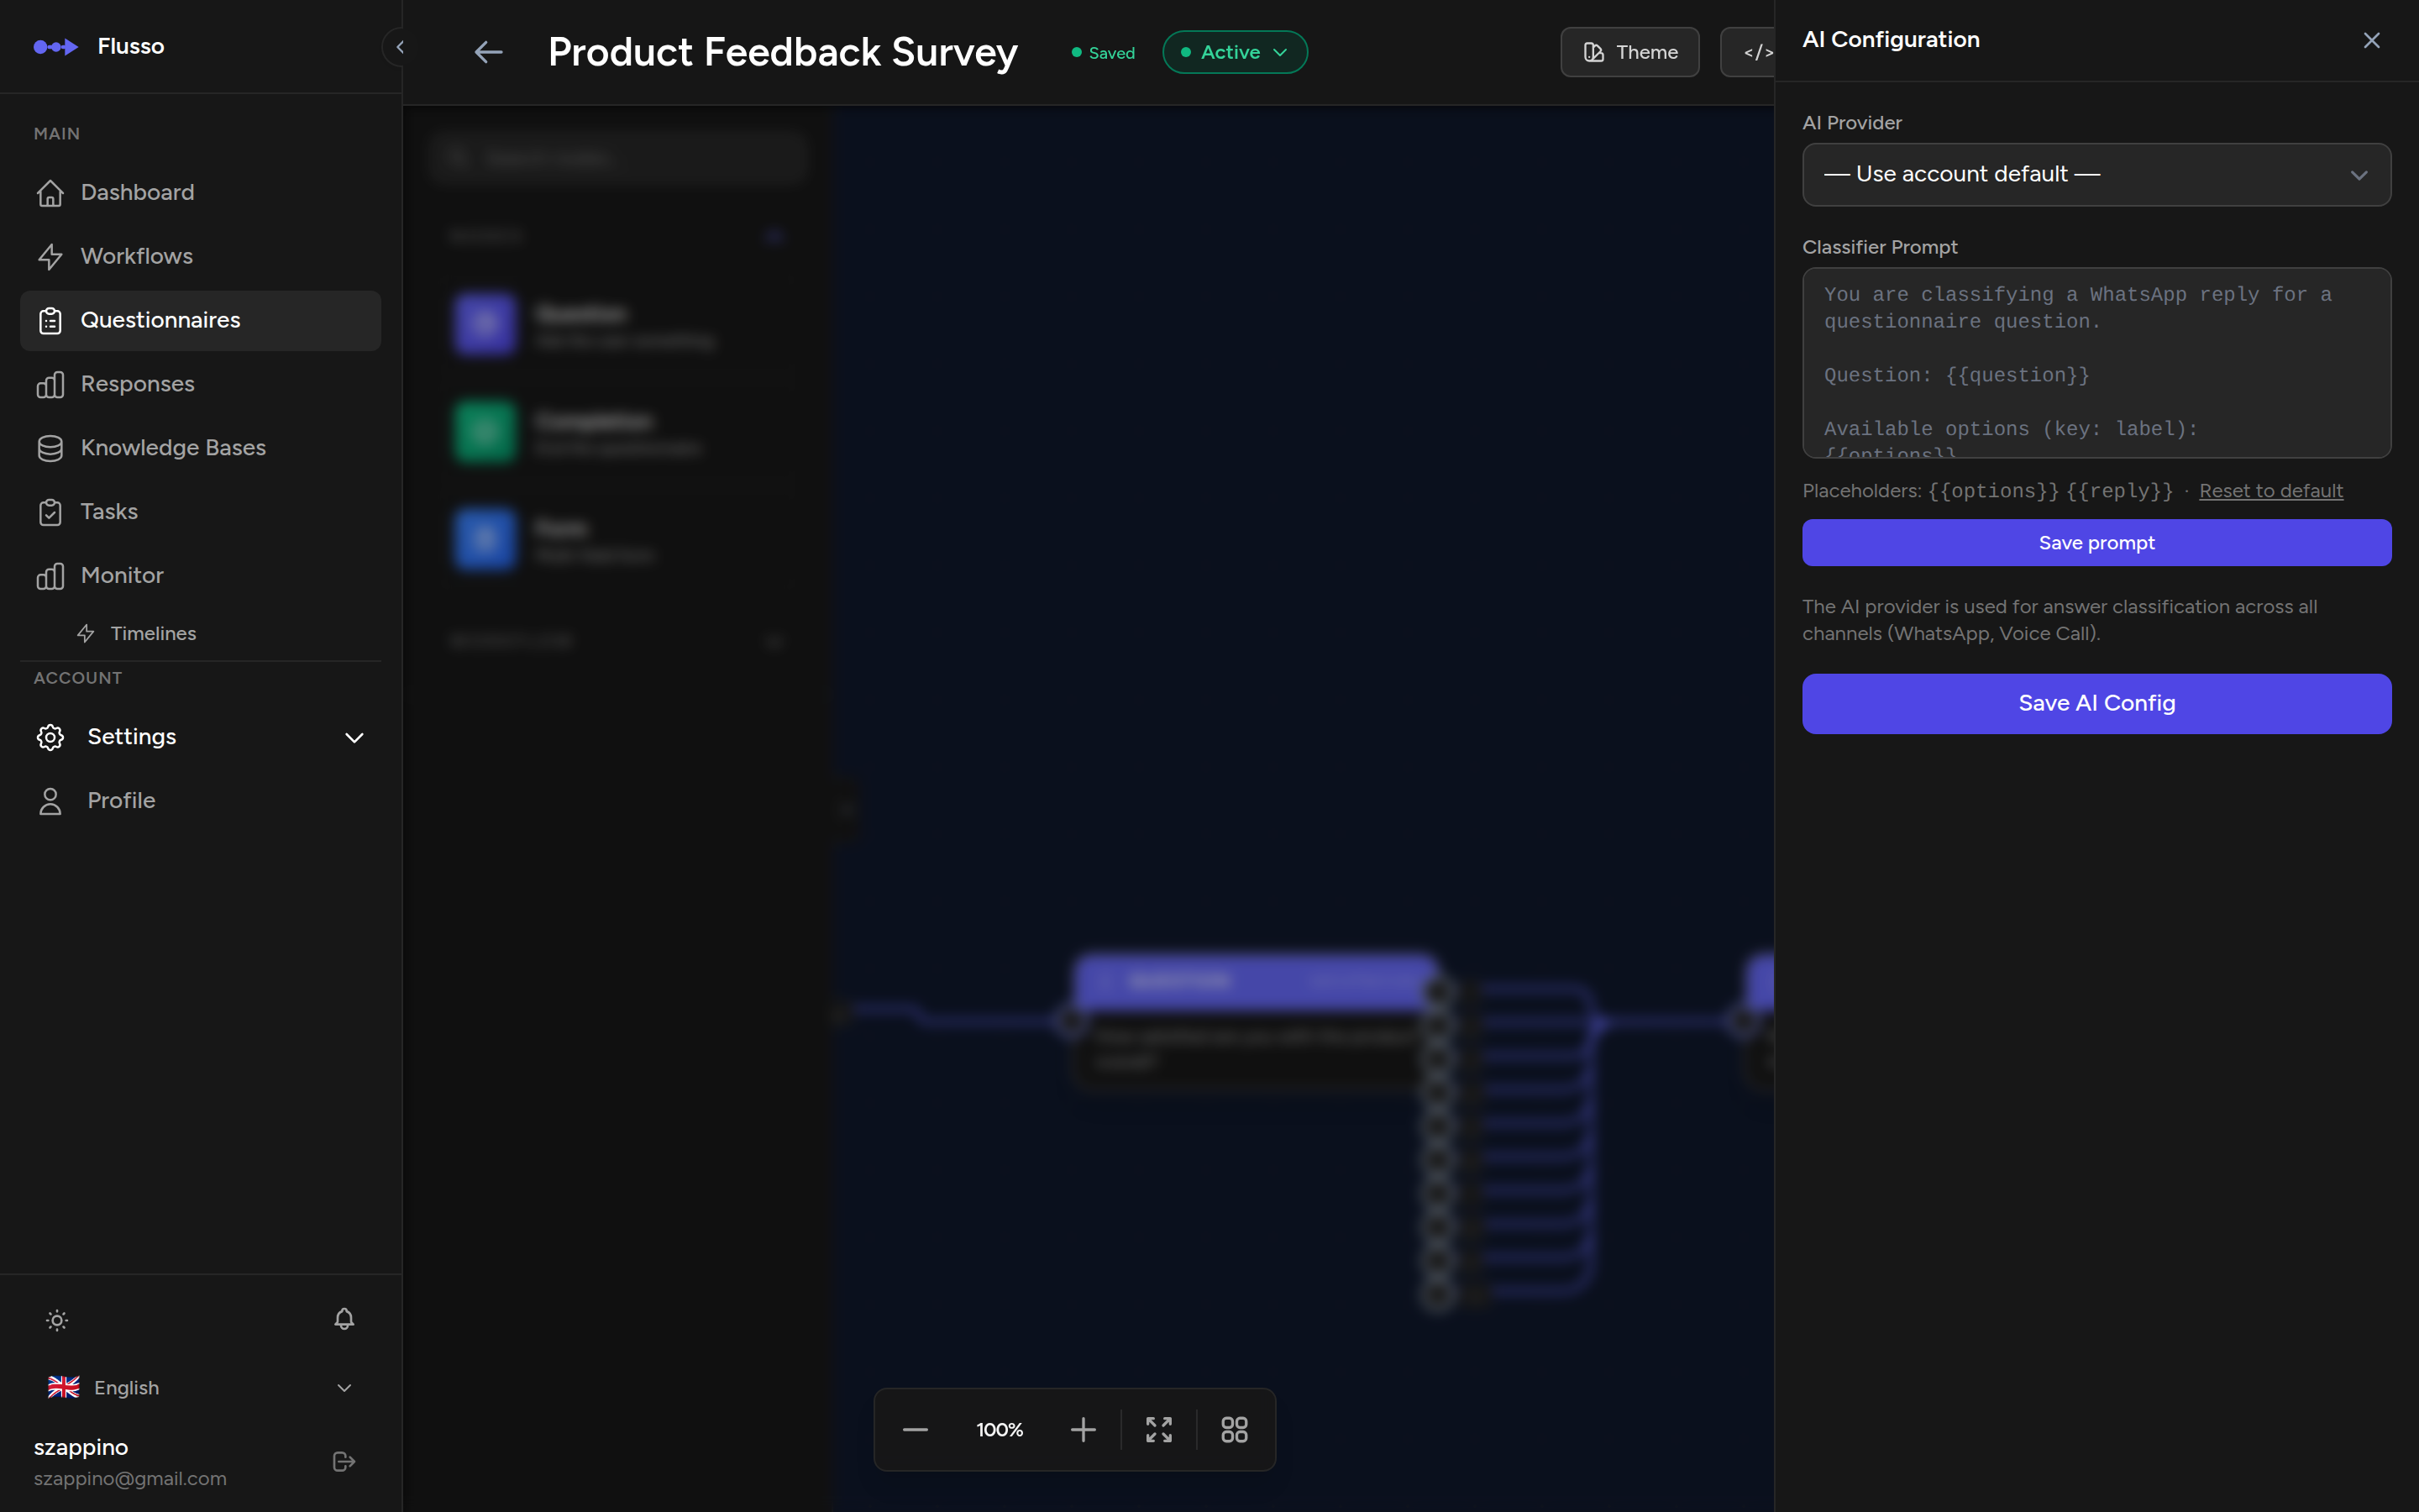Close the AI Configuration panel
The width and height of the screenshot is (2419, 1512).
point(2371,40)
